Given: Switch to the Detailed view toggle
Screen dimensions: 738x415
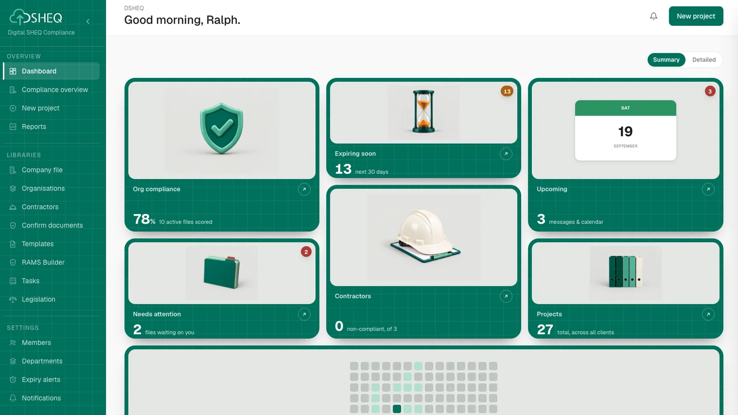Looking at the screenshot, I should [x=704, y=60].
